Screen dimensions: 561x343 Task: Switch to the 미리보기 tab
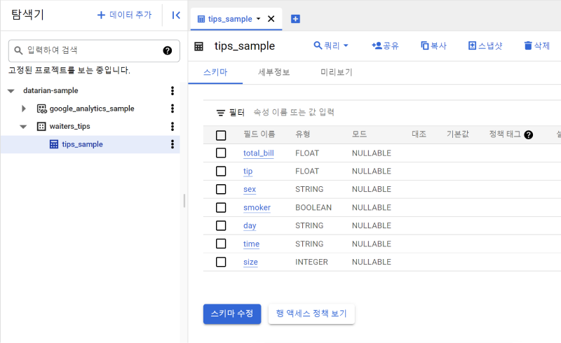tap(337, 73)
